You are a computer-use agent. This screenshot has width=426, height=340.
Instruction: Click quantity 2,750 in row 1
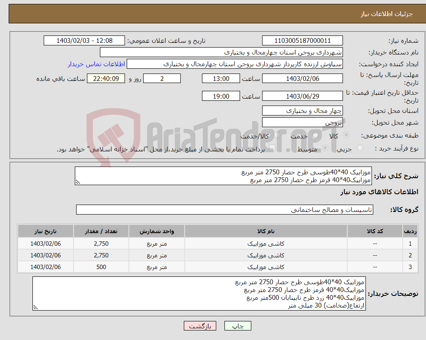[x=101, y=244]
